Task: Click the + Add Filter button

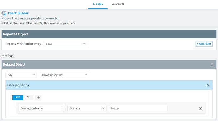Action: pyautogui.click(x=204, y=44)
